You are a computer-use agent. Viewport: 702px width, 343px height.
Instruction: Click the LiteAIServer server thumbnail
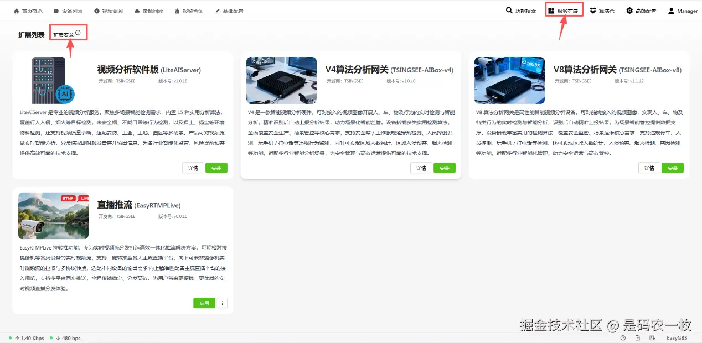(x=53, y=81)
